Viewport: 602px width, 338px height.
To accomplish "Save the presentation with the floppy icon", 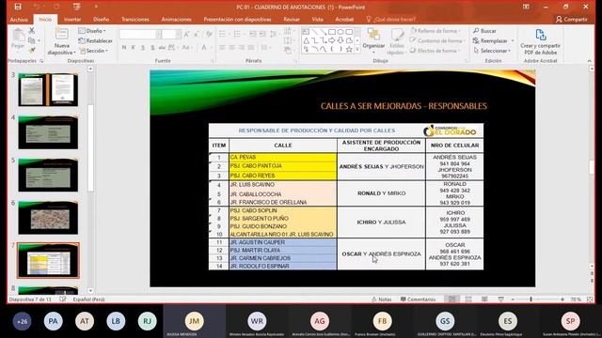I will (x=18, y=7).
